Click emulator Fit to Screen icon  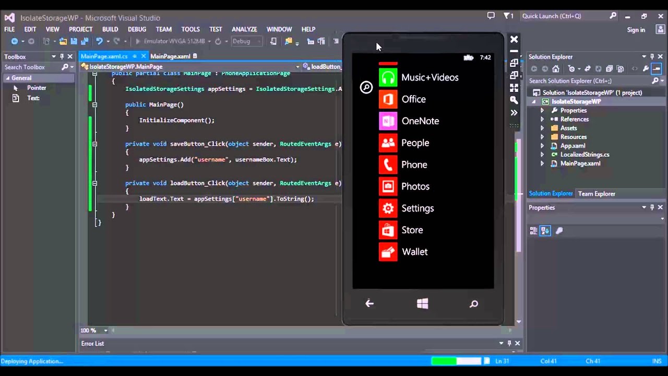point(514,88)
